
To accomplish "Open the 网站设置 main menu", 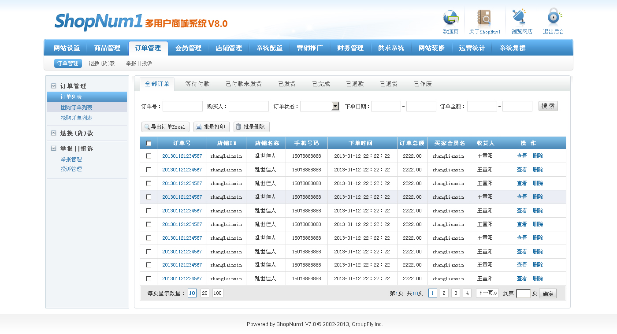I will 67,48.
